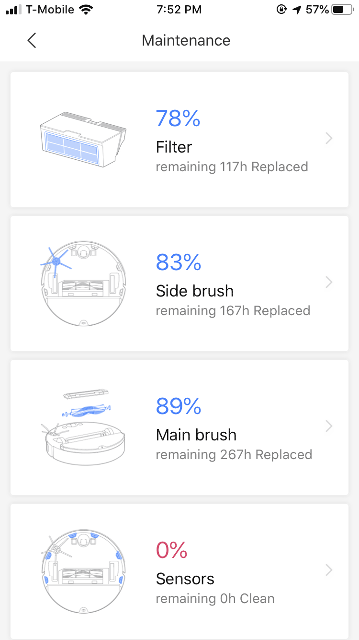Select the Side brush label
The height and width of the screenshot is (640, 359).
195,291
